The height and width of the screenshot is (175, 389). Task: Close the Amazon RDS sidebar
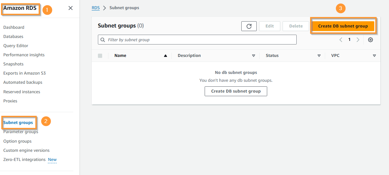point(70,8)
